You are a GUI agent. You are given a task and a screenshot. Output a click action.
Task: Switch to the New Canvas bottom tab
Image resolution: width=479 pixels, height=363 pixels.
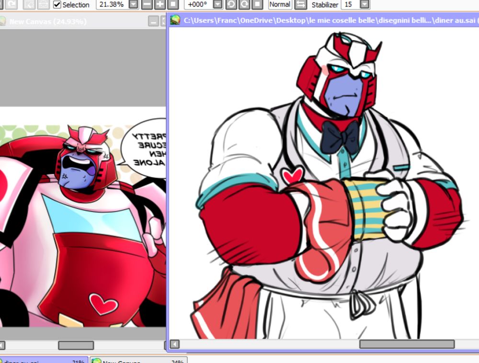139,361
